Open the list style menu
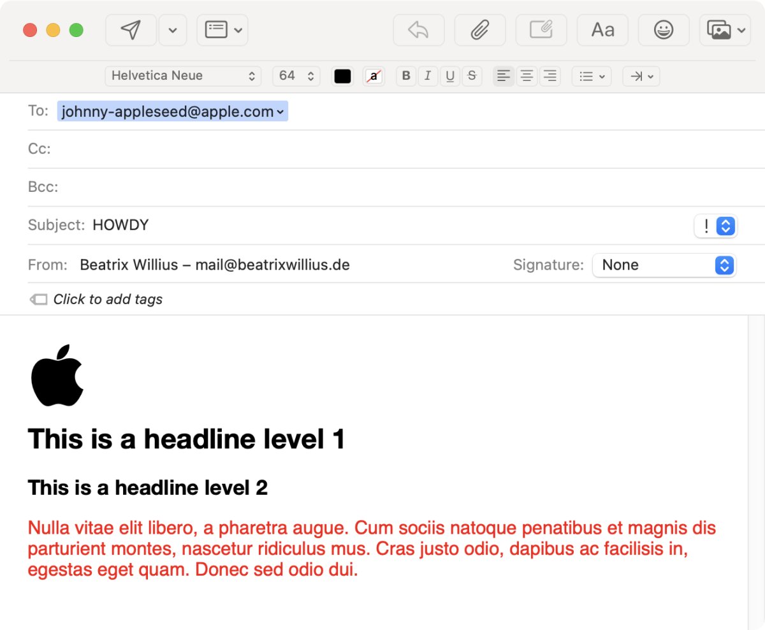Screen dimensions: 765x630 click(x=591, y=76)
